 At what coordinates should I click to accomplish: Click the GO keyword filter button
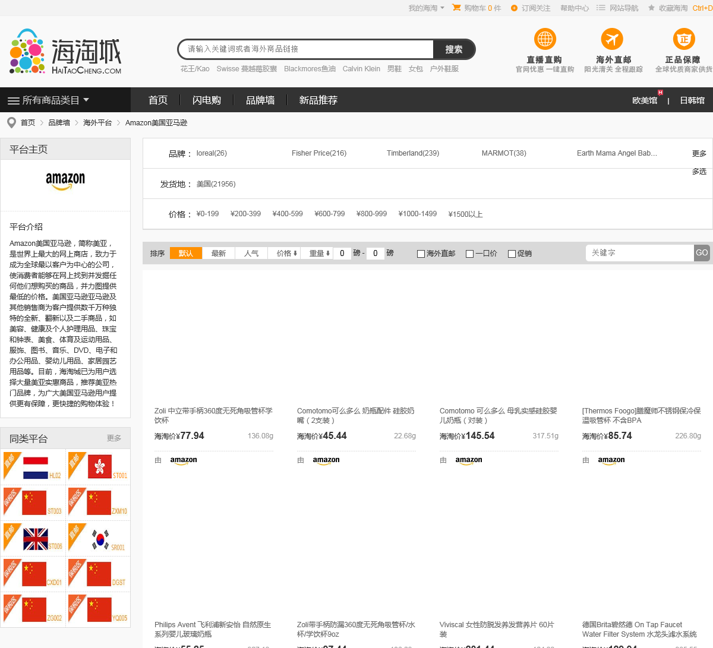pyautogui.click(x=702, y=253)
